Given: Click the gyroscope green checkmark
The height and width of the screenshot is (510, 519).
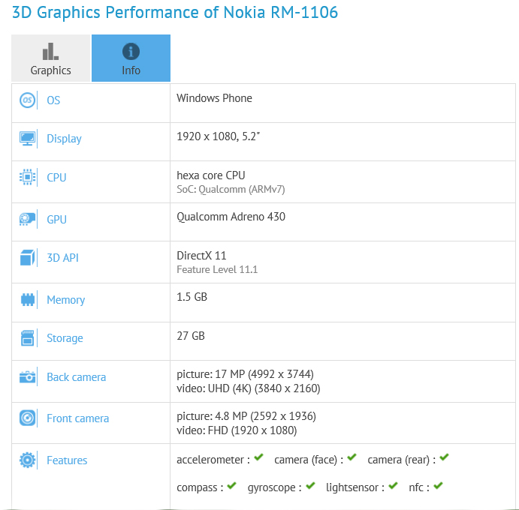Looking at the screenshot, I should pos(309,486).
